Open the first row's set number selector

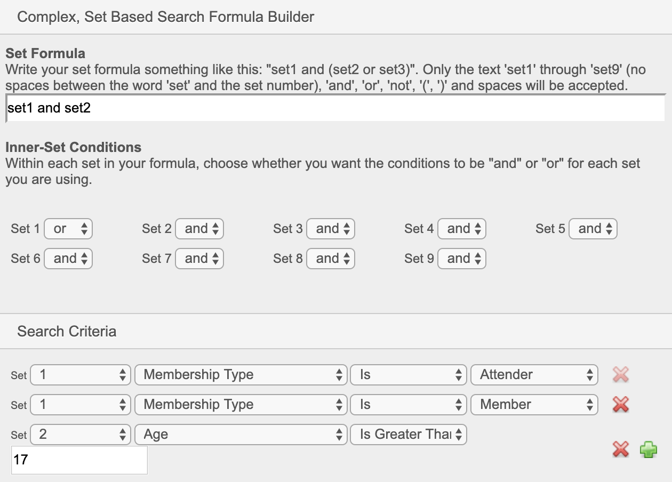coord(80,375)
